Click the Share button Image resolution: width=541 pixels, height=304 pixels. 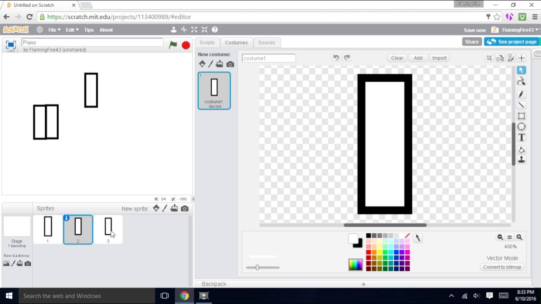point(472,42)
